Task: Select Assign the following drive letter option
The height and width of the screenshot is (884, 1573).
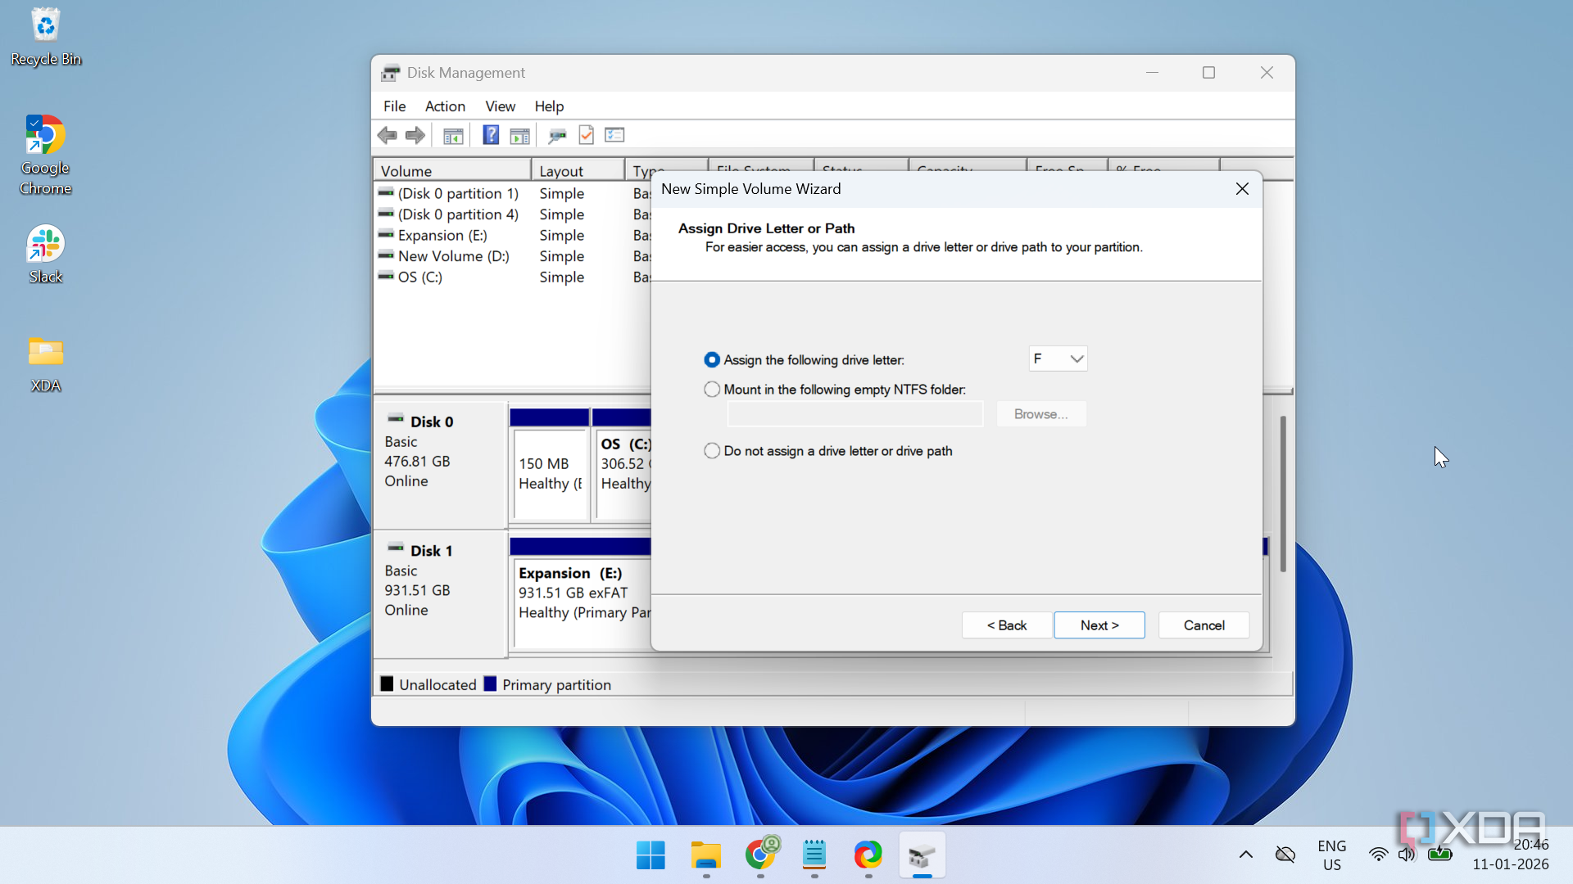Action: (x=712, y=360)
